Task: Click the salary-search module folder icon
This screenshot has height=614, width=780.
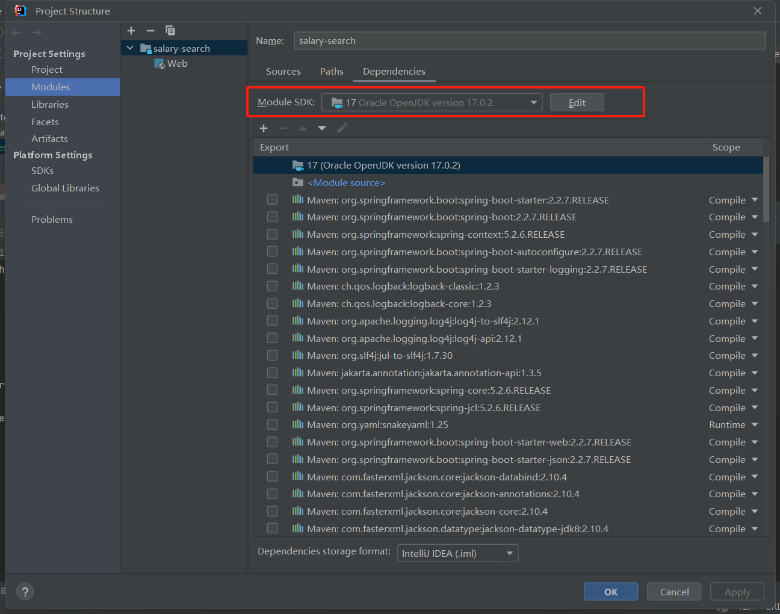Action: 145,48
